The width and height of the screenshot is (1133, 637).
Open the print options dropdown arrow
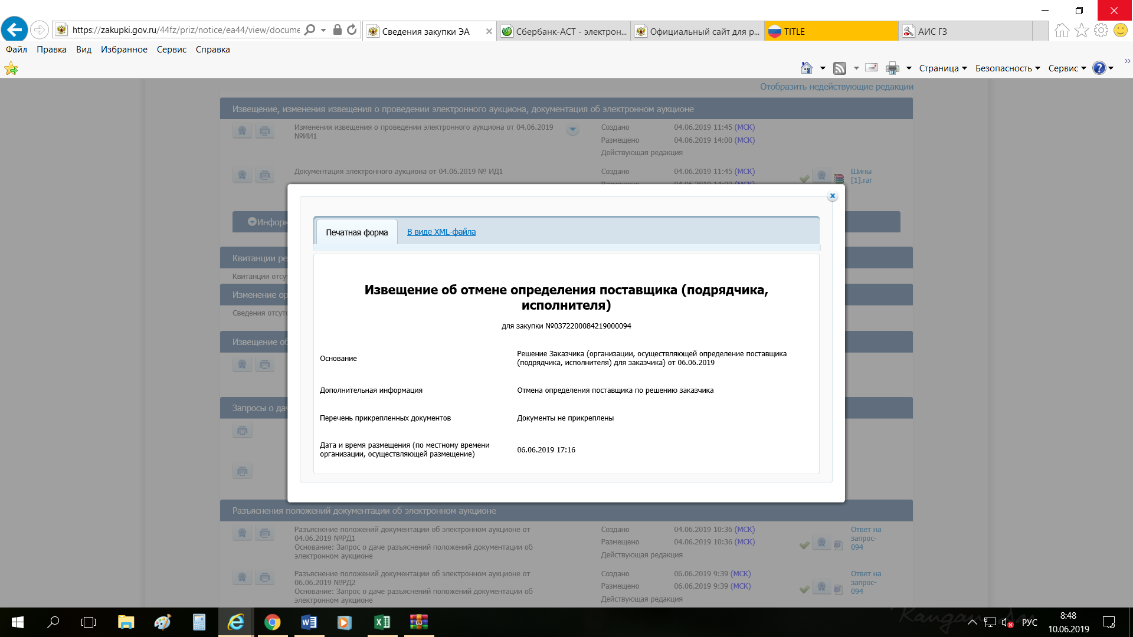(x=909, y=68)
